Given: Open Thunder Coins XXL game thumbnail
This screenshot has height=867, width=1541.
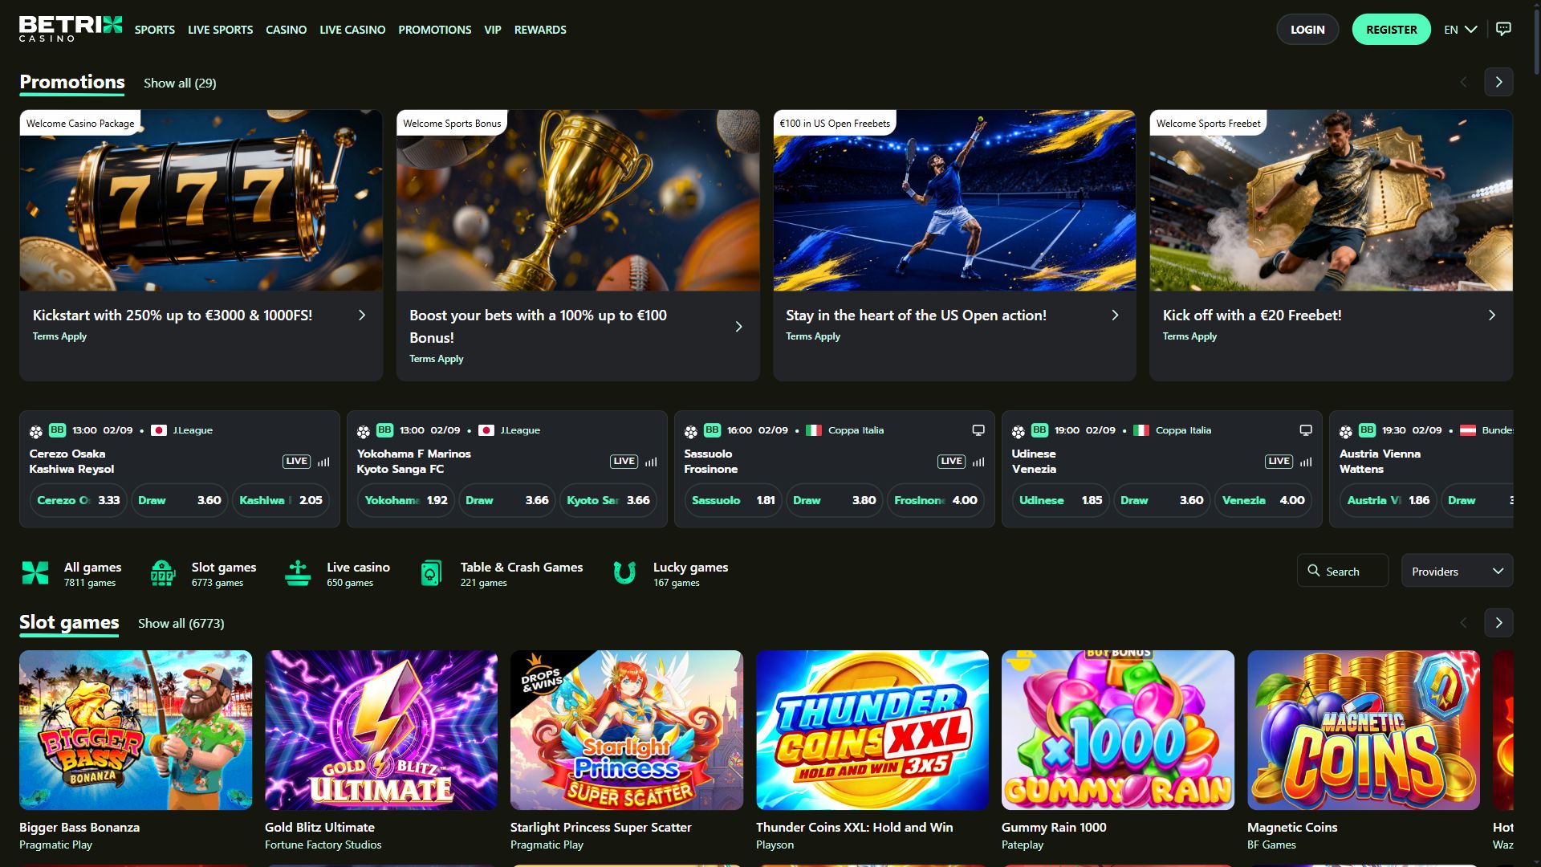Looking at the screenshot, I should click(x=872, y=730).
